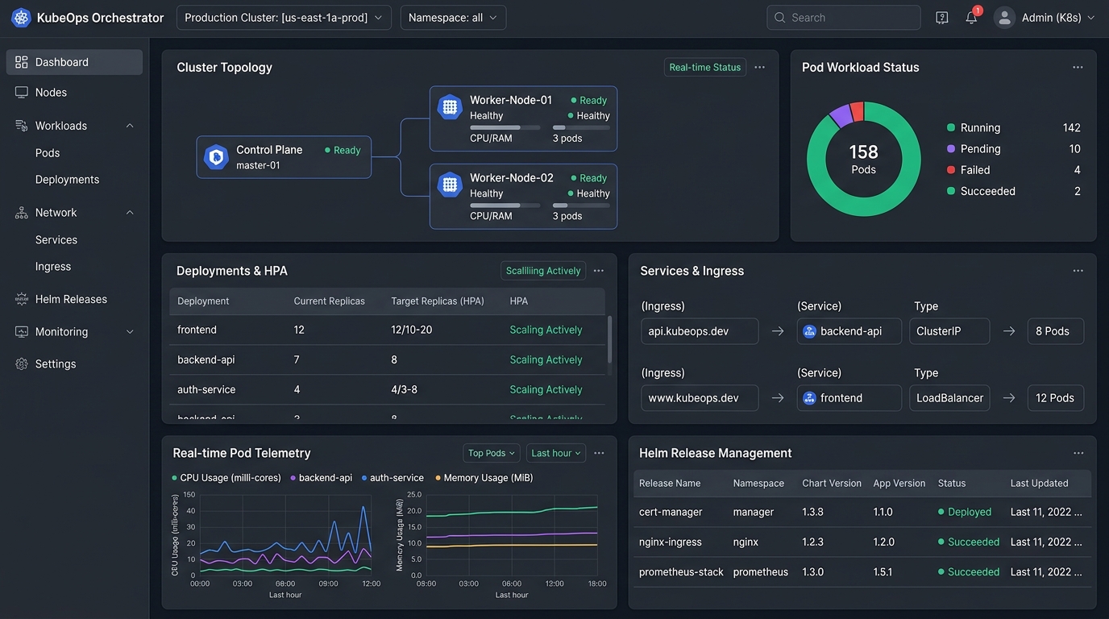
Task: Click the Deployments table vertical scrollbar
Action: (609, 339)
